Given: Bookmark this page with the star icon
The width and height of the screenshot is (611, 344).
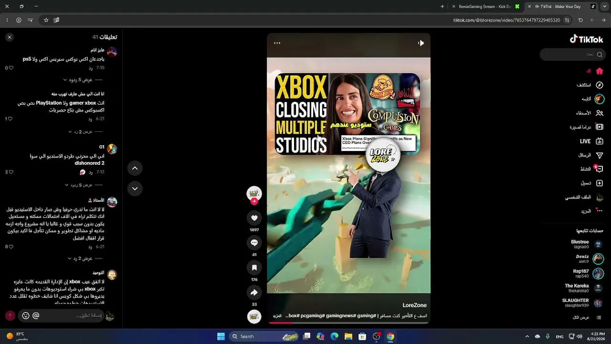Looking at the screenshot, I should tap(46, 20).
